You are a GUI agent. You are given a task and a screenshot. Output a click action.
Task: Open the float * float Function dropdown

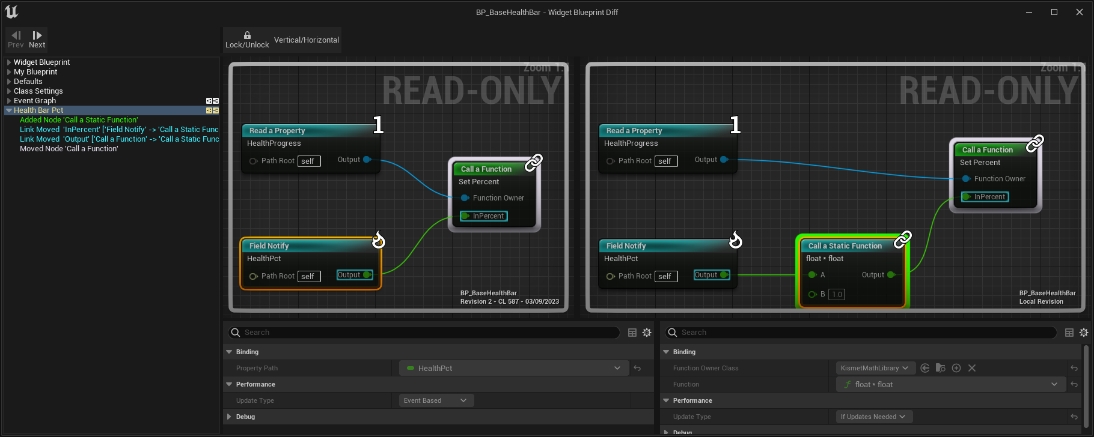(x=951, y=385)
